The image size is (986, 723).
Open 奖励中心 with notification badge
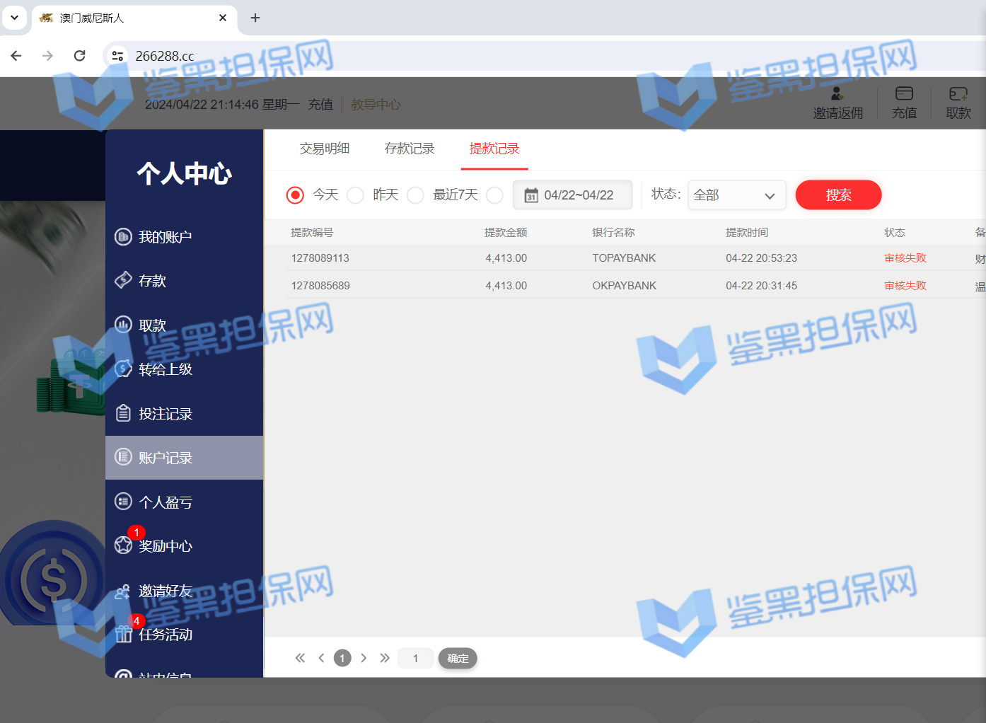[165, 546]
